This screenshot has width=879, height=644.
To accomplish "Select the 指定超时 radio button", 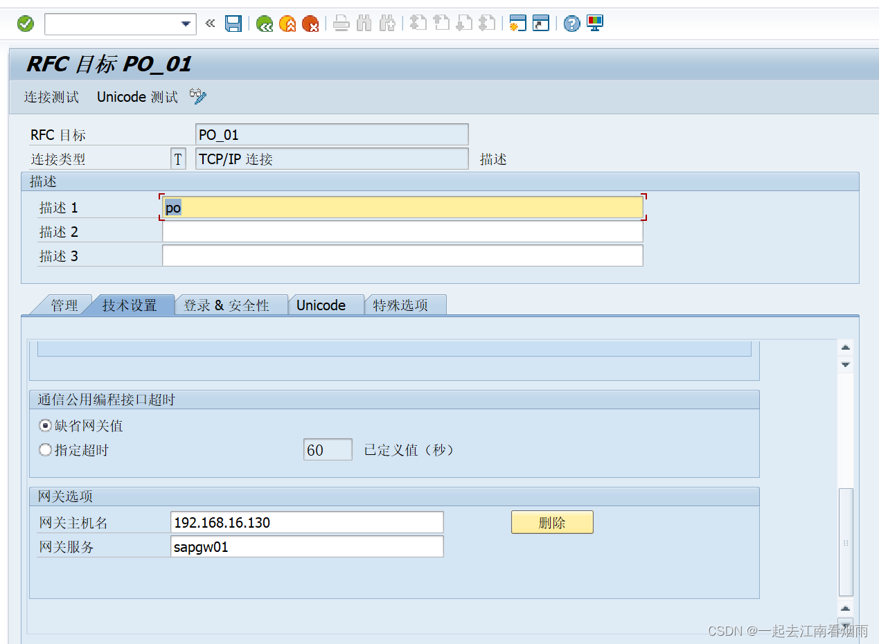I will (45, 449).
